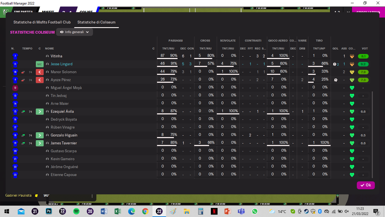Click Manor Solomon's 7.9 rating badge
385x217 pixels.
point(363,72)
